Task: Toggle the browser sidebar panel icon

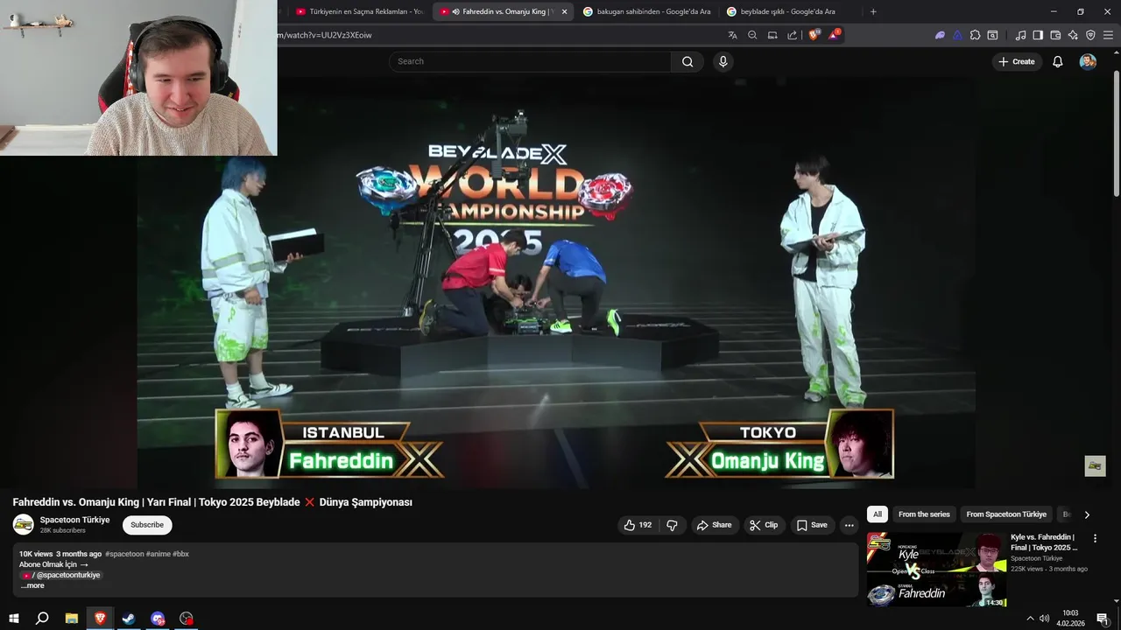Action: tap(1038, 35)
